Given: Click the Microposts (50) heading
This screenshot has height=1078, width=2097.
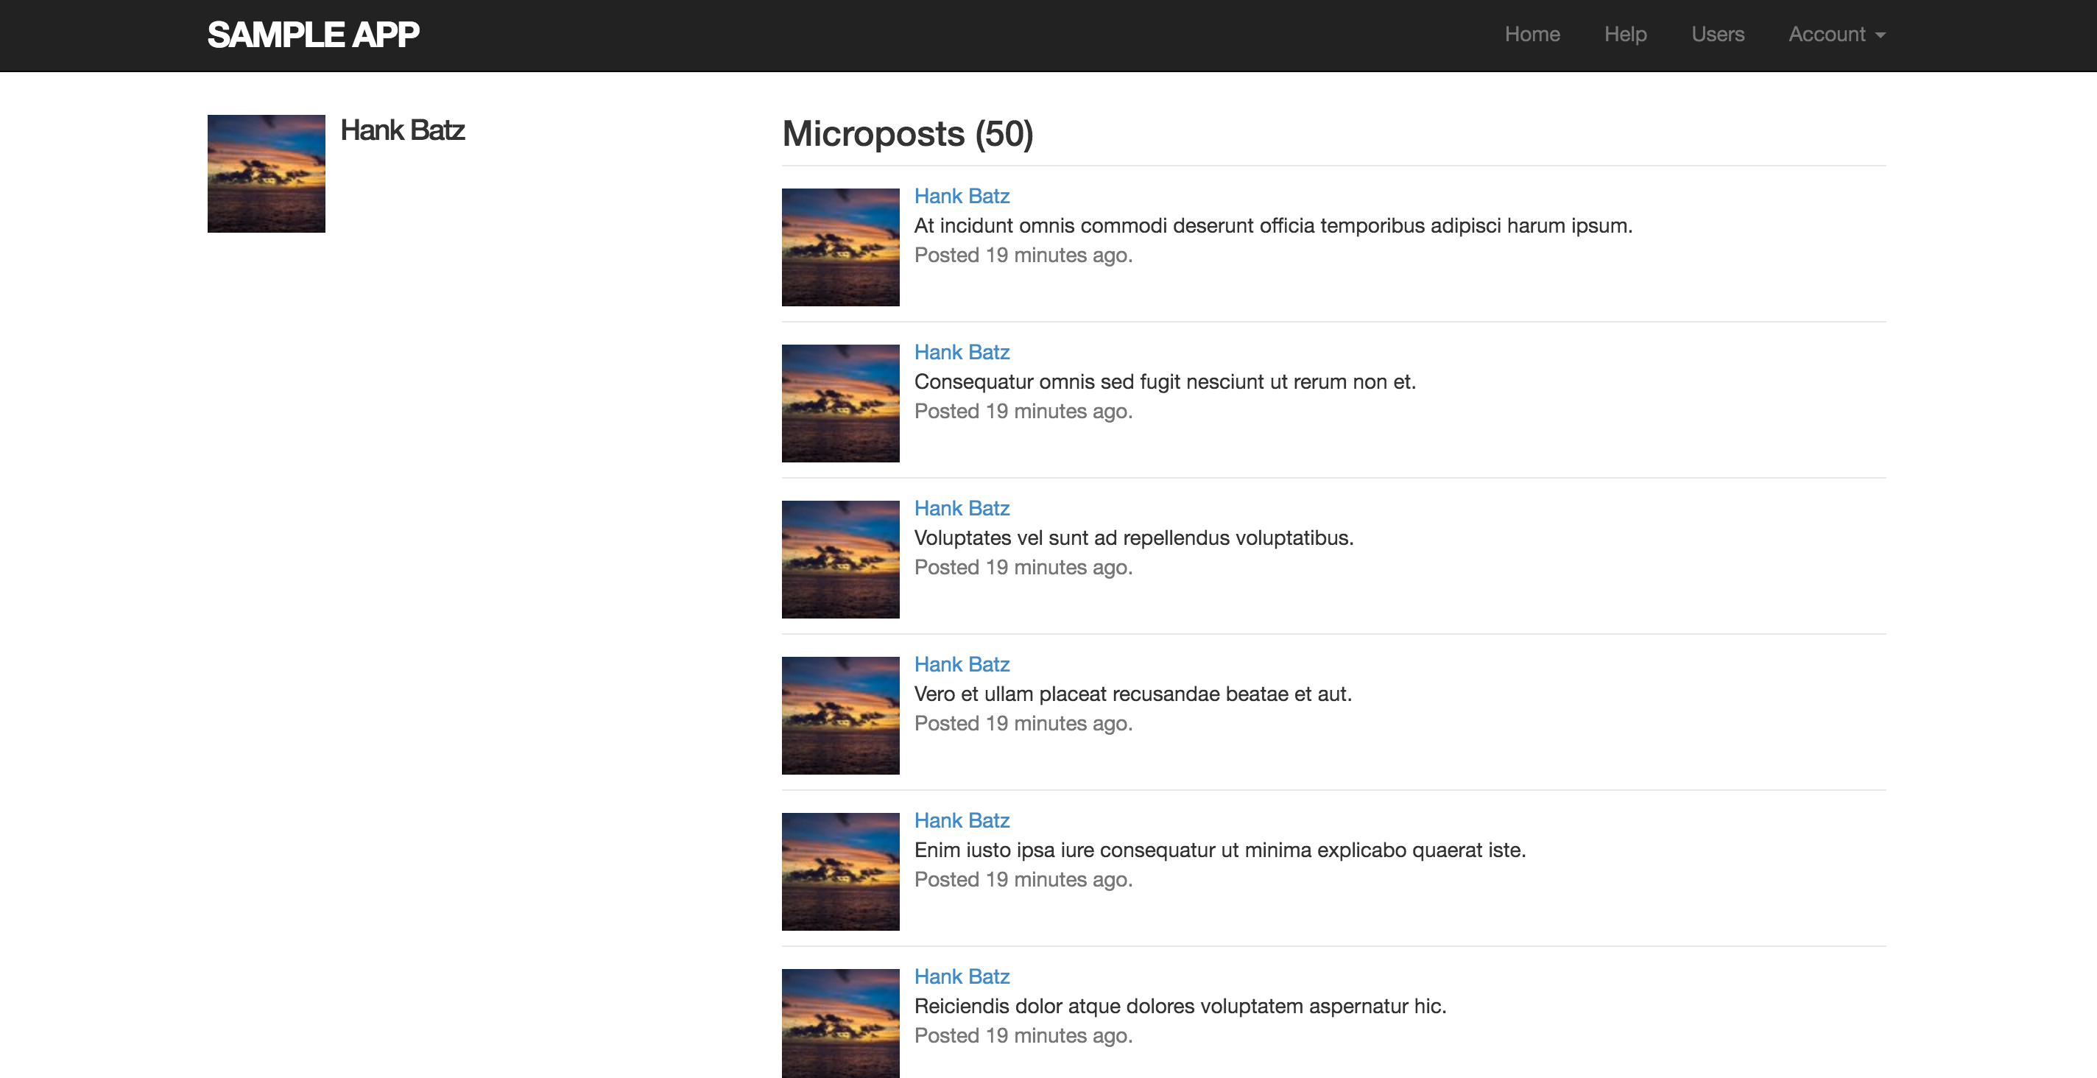Looking at the screenshot, I should tap(907, 133).
